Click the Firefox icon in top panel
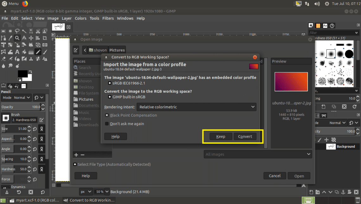This screenshot has height=204, width=361. click(25, 4)
